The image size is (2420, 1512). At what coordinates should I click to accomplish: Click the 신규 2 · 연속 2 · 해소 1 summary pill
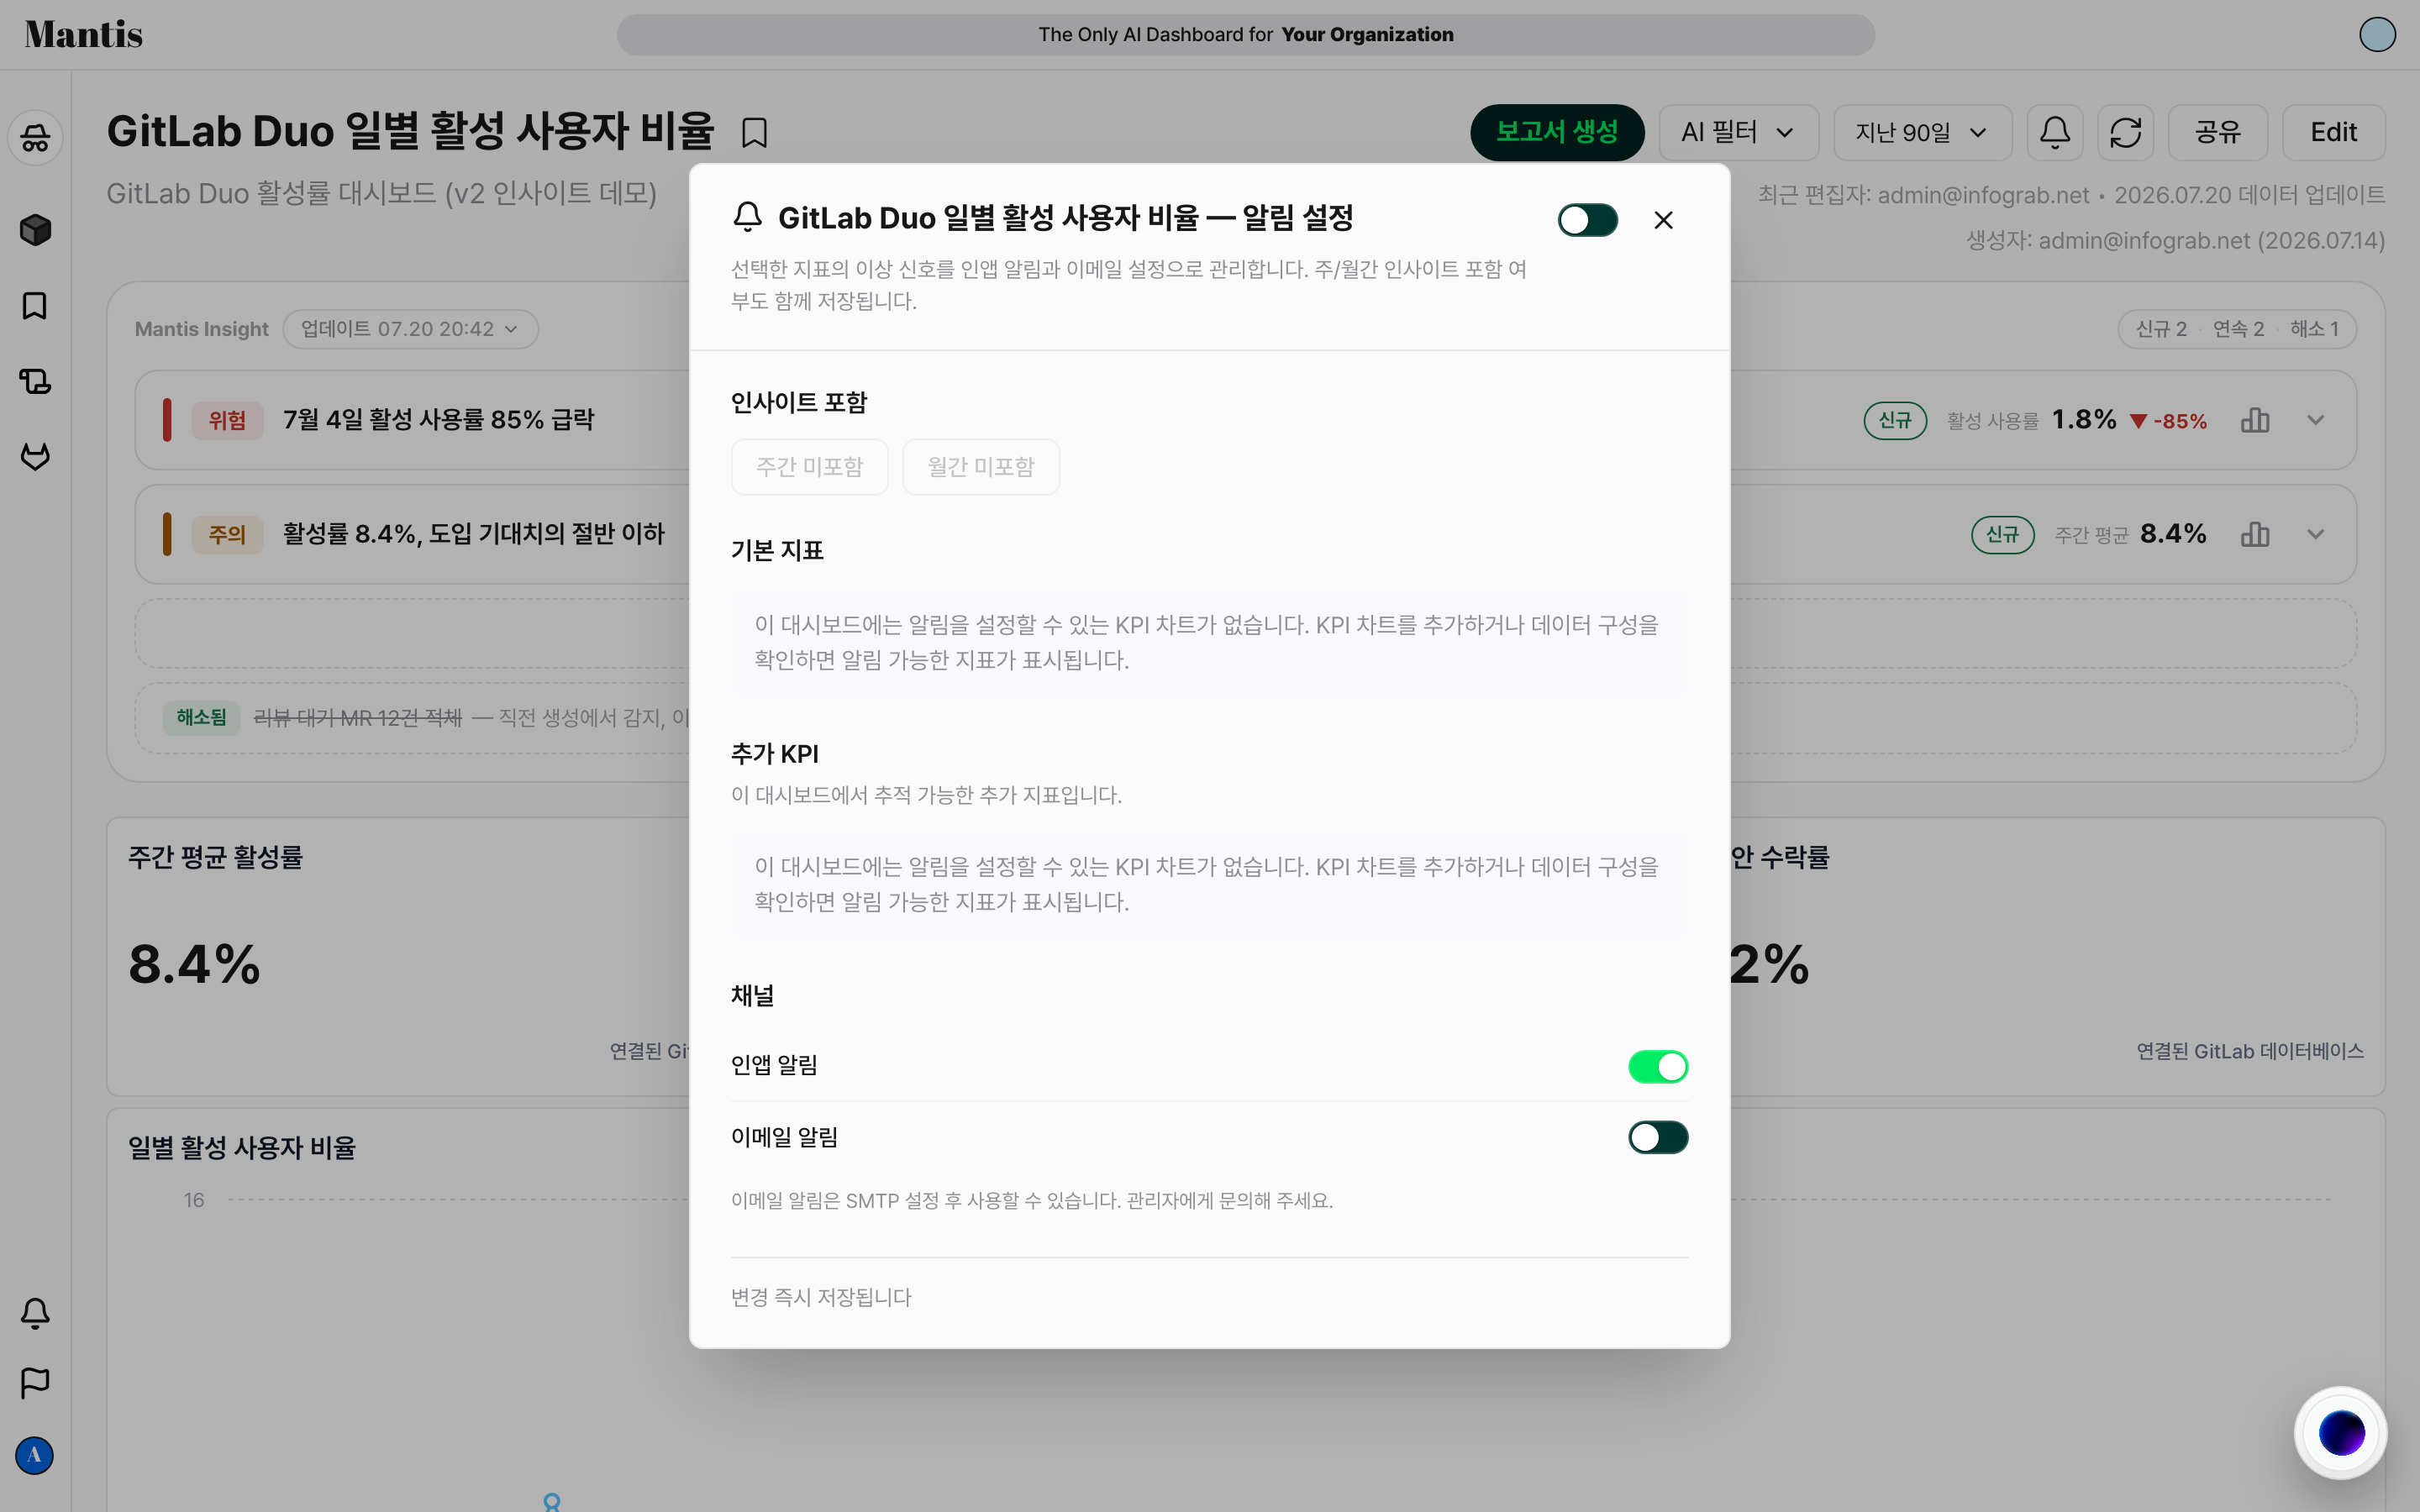2237,329
